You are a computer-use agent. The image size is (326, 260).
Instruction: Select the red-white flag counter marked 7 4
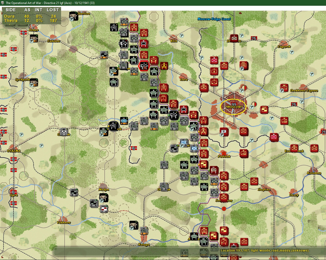click(x=104, y=208)
